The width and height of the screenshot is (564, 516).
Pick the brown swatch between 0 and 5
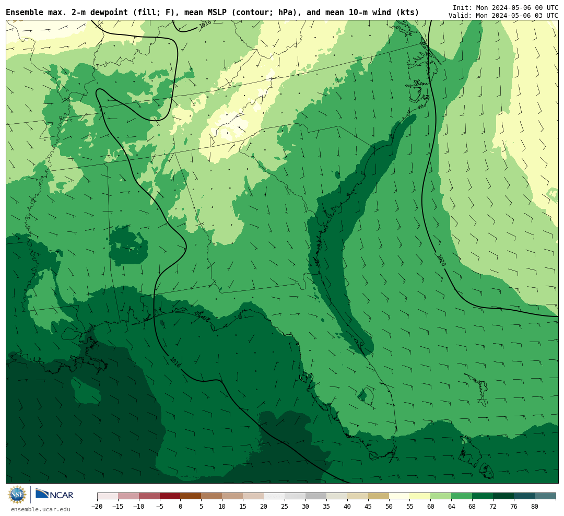point(191,496)
